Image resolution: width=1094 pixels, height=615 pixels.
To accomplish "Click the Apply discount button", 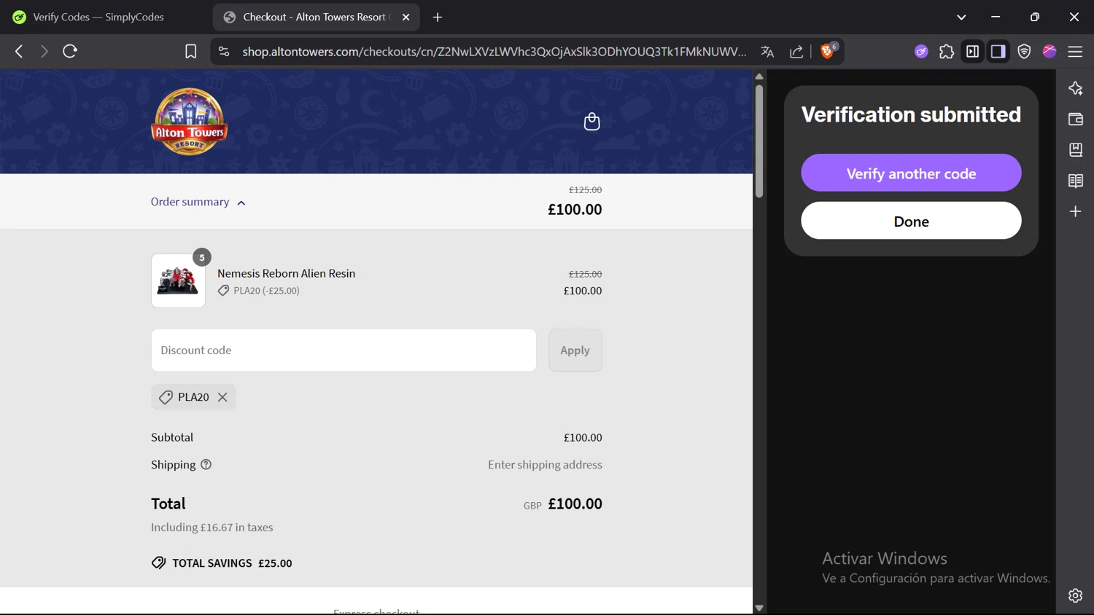I will coord(575,350).
